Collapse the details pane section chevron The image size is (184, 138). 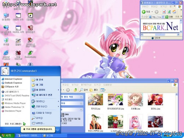click(x=81, y=109)
